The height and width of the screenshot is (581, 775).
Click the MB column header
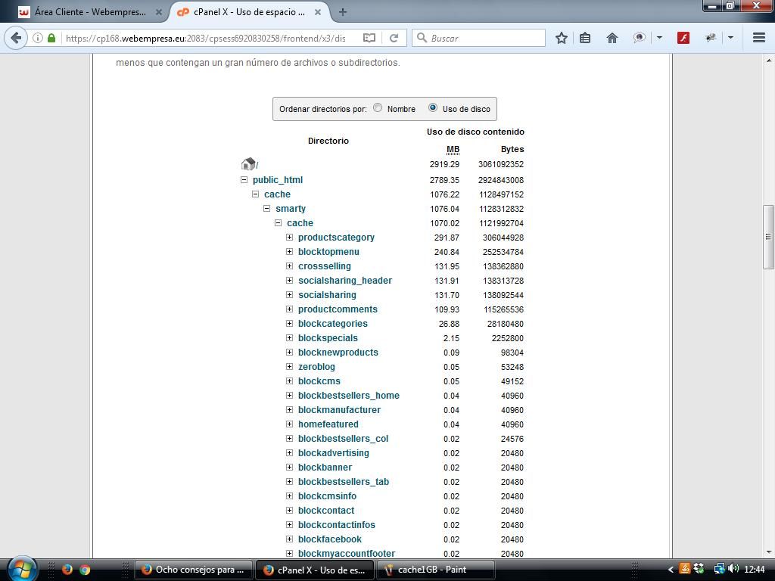click(x=453, y=149)
